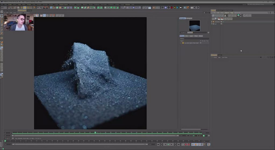
Task: Click the main timeline green playhead at frame 0
Action: [x=5, y=141]
